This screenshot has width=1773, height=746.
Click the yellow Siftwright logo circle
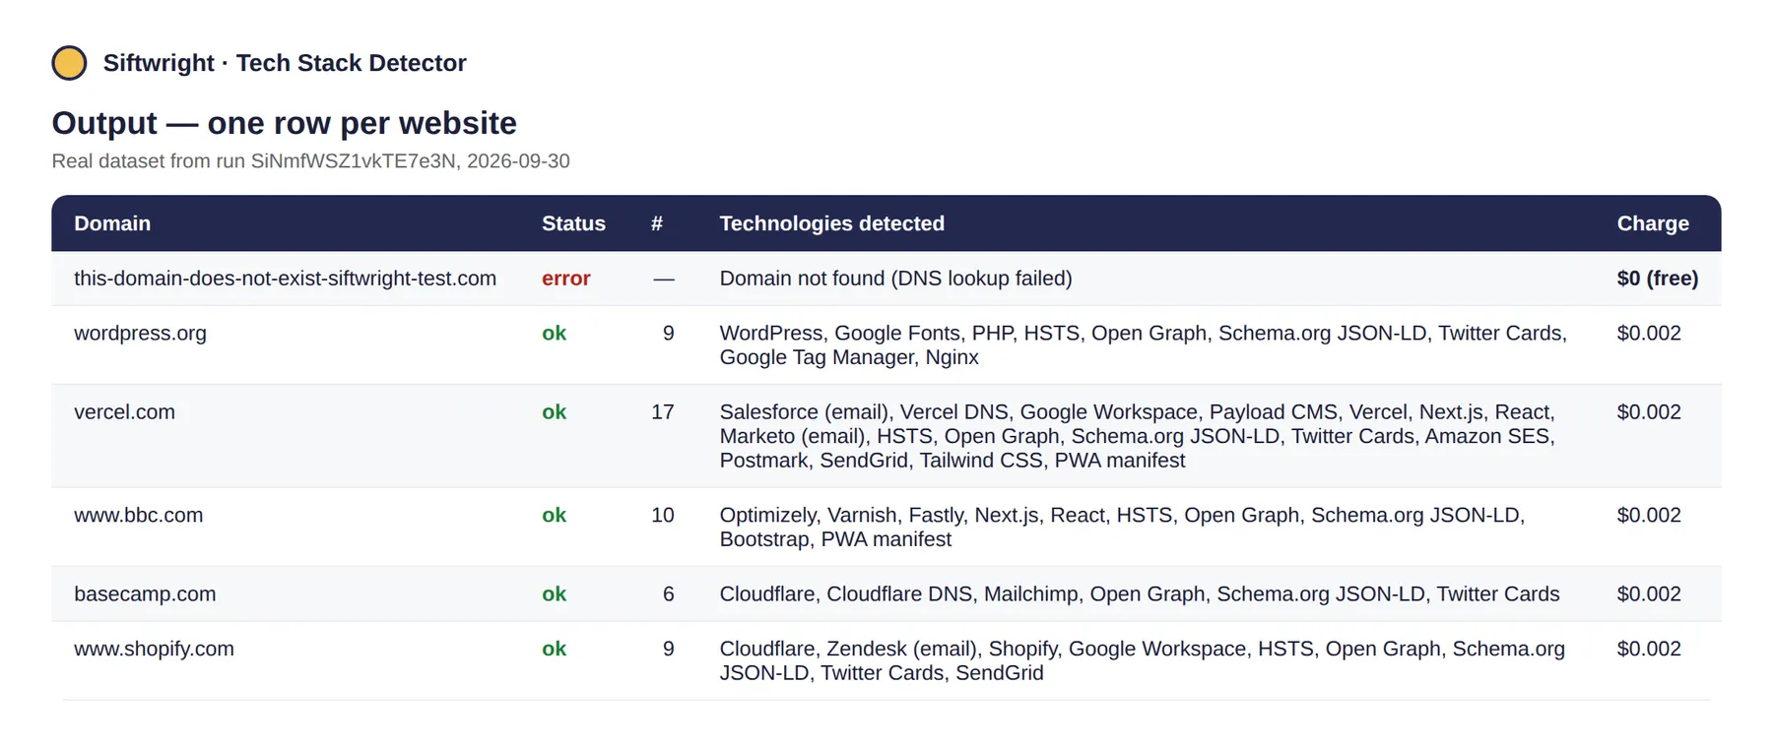(x=69, y=63)
